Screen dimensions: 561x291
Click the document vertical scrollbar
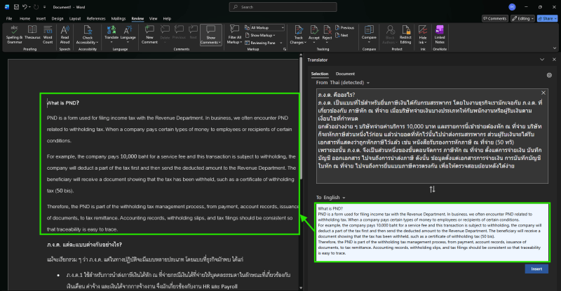click(x=301, y=118)
